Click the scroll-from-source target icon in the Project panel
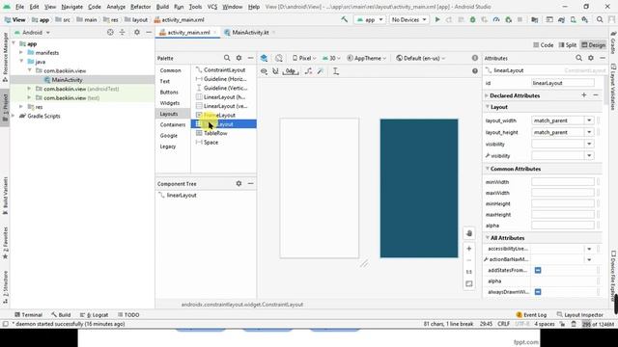This screenshot has width=618, height=347. pos(110,32)
